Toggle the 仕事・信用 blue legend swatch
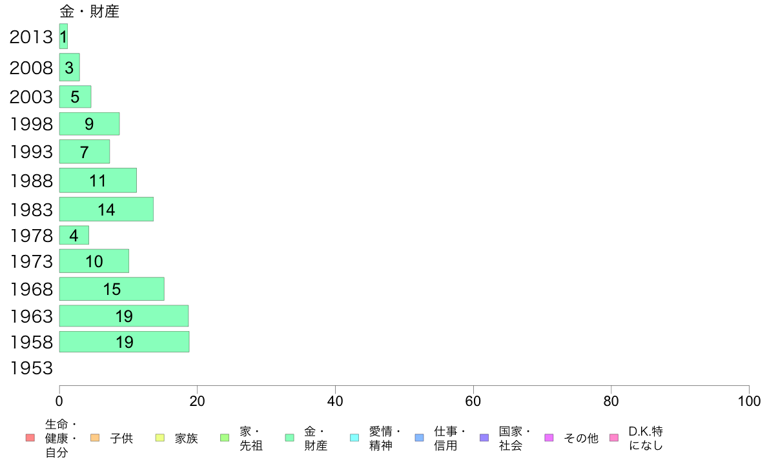Screen dimensions: 767x475 click(419, 438)
